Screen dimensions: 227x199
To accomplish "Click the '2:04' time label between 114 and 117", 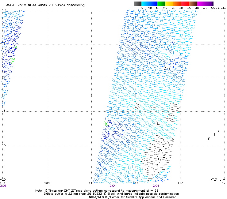I will [156, 186].
